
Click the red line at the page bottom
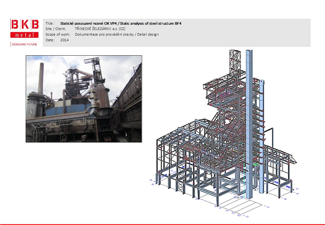[x=162, y=224]
